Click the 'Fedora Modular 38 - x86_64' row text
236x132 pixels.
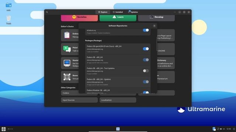click(98, 90)
